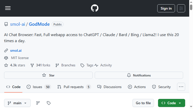Viewport: 193px width, 109px height.
Task: Click the tags icon beside branch selector
Action: click(49, 103)
